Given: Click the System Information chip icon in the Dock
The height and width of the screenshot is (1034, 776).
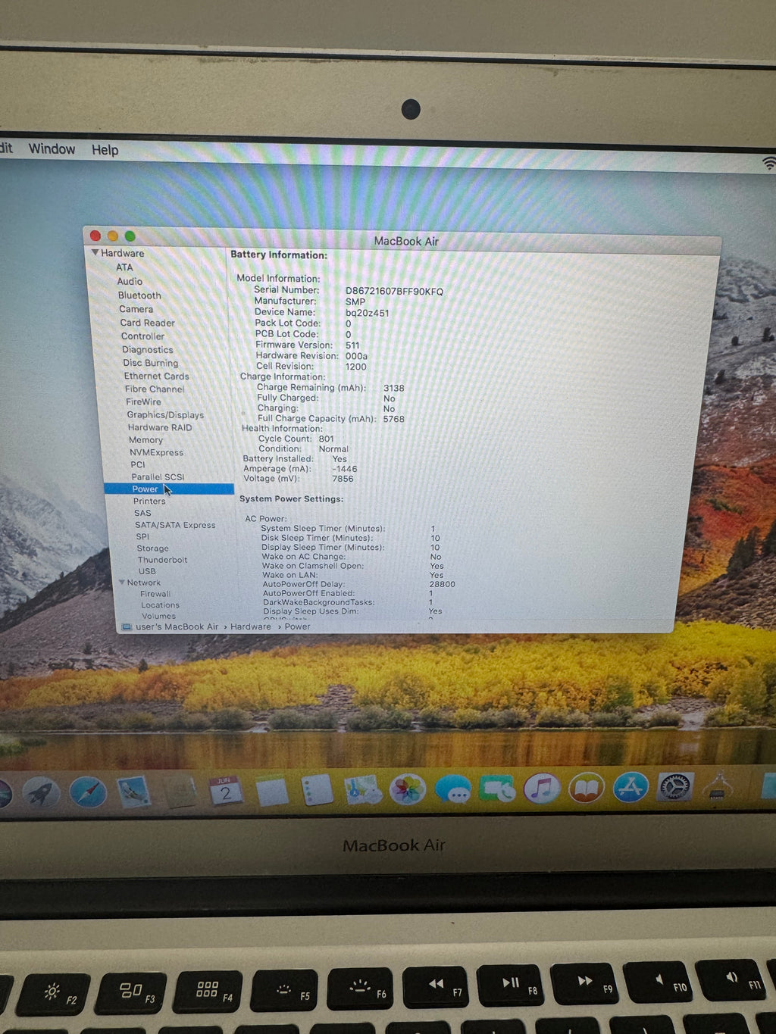Looking at the screenshot, I should 717,786.
